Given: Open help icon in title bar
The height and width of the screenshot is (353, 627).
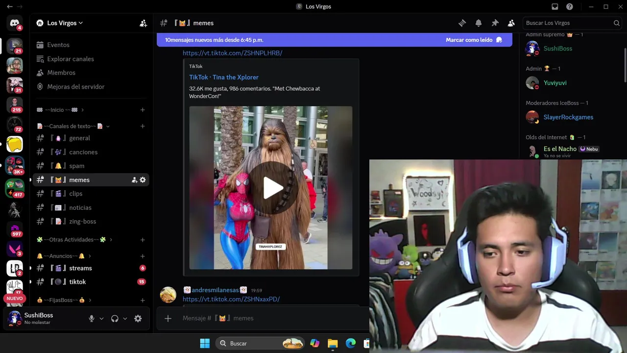Looking at the screenshot, I should point(570,6).
